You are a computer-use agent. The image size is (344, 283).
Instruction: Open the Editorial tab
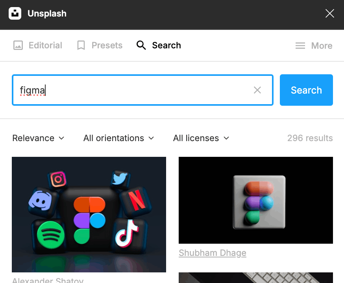coord(38,45)
